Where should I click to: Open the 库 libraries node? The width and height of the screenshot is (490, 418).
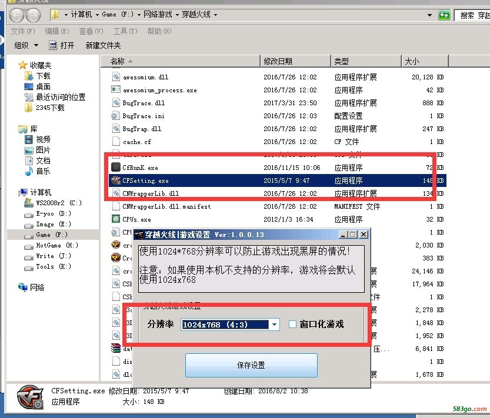click(x=34, y=129)
